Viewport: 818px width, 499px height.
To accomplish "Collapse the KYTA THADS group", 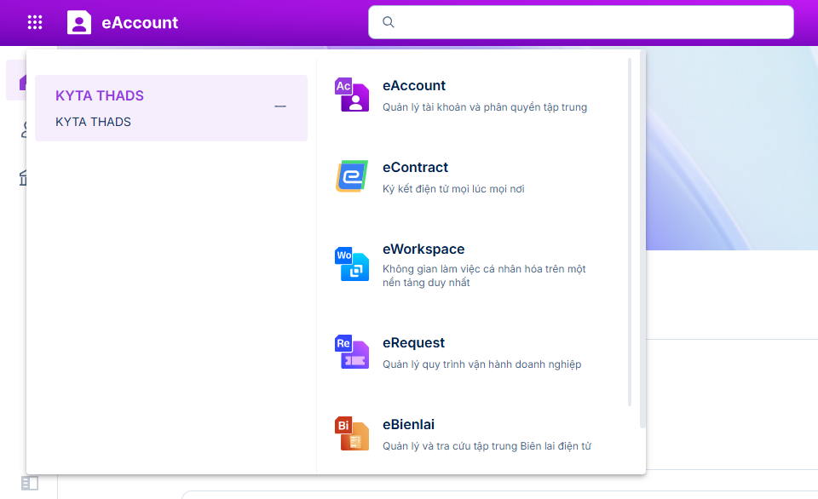I will [x=279, y=106].
